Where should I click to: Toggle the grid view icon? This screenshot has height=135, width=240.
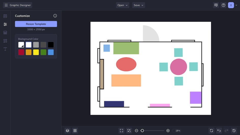tap(75, 131)
